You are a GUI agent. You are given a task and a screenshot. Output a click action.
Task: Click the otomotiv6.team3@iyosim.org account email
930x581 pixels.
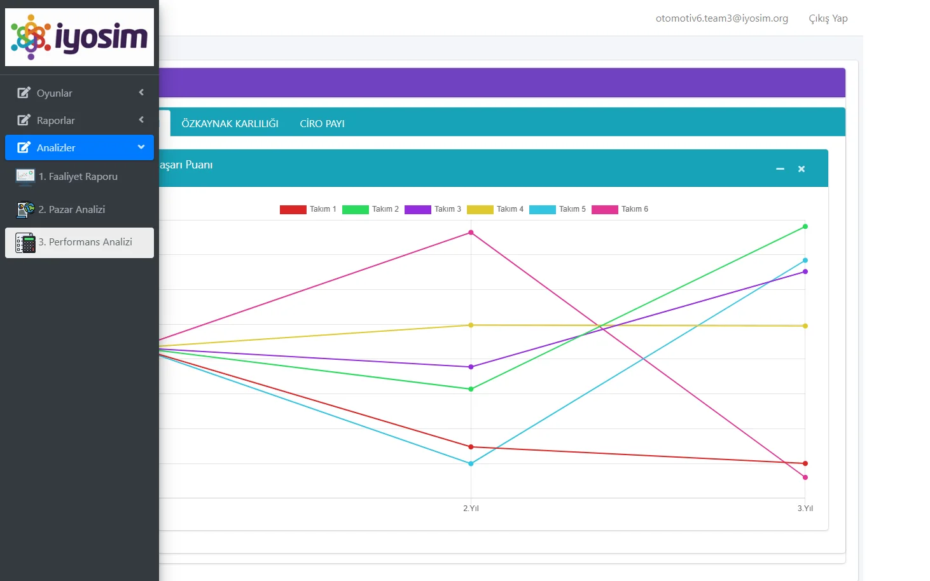tap(722, 18)
